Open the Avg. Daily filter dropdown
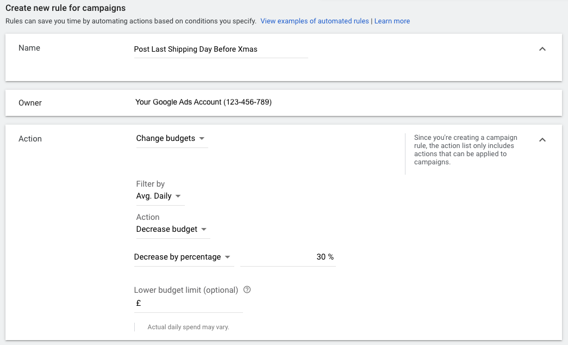568x345 pixels. [159, 196]
